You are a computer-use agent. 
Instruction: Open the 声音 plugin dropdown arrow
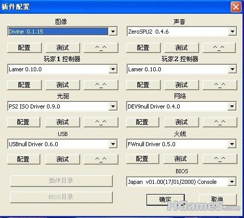tap(232, 32)
